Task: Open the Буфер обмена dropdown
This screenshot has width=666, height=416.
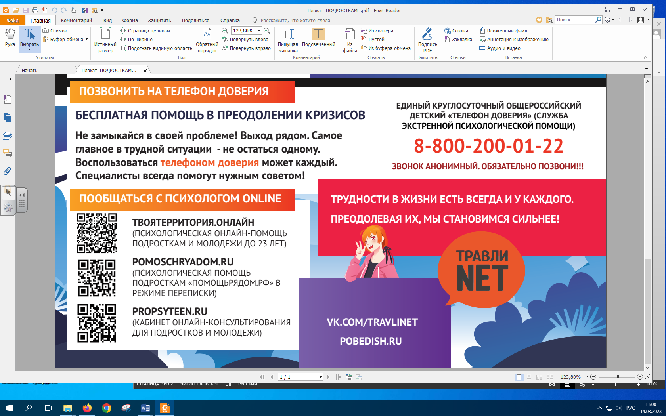Action: coord(86,39)
